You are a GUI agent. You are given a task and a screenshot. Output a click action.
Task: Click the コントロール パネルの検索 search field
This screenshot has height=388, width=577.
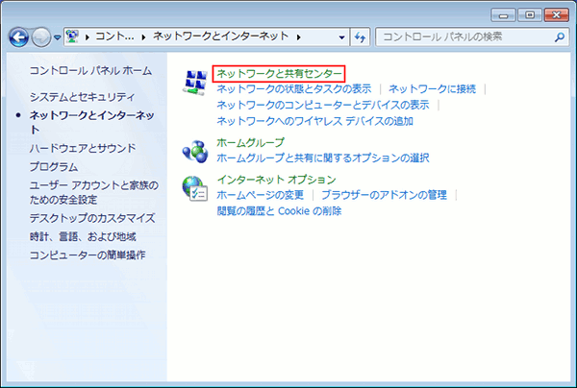(x=462, y=37)
